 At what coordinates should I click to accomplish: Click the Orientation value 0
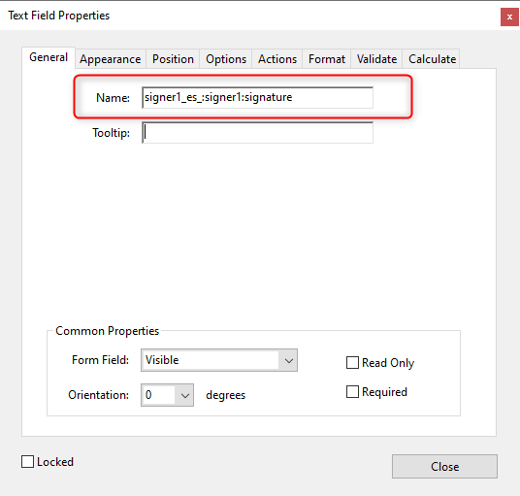point(148,395)
